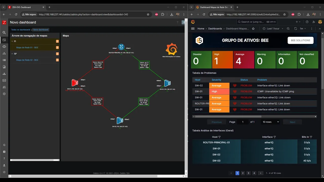Go to Todos os dashboards breadcrumb
The image size is (324, 182).
coord(21,30)
